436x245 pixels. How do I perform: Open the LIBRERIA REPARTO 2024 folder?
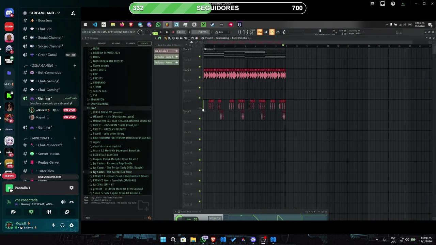106,53
